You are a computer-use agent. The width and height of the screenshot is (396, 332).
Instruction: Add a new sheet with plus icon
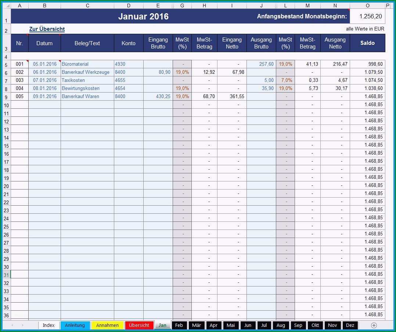tap(374, 325)
